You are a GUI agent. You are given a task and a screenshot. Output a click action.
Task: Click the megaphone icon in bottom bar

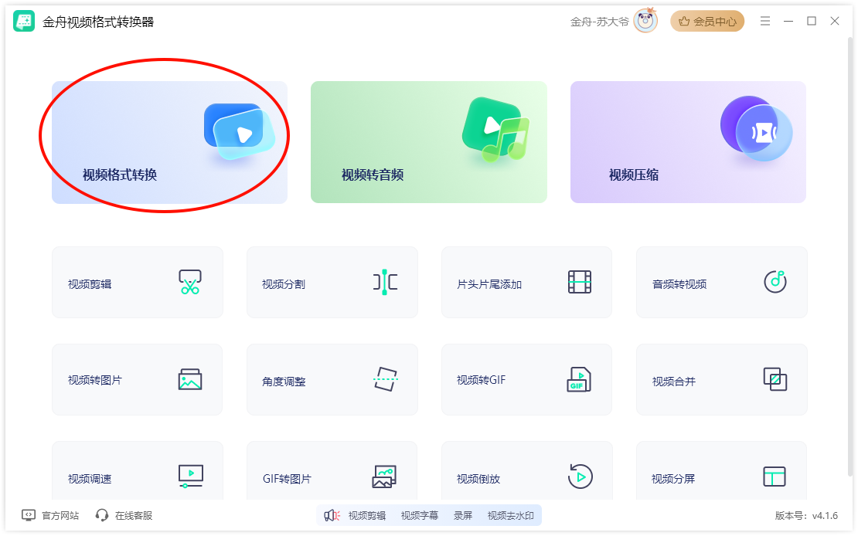coord(332,515)
